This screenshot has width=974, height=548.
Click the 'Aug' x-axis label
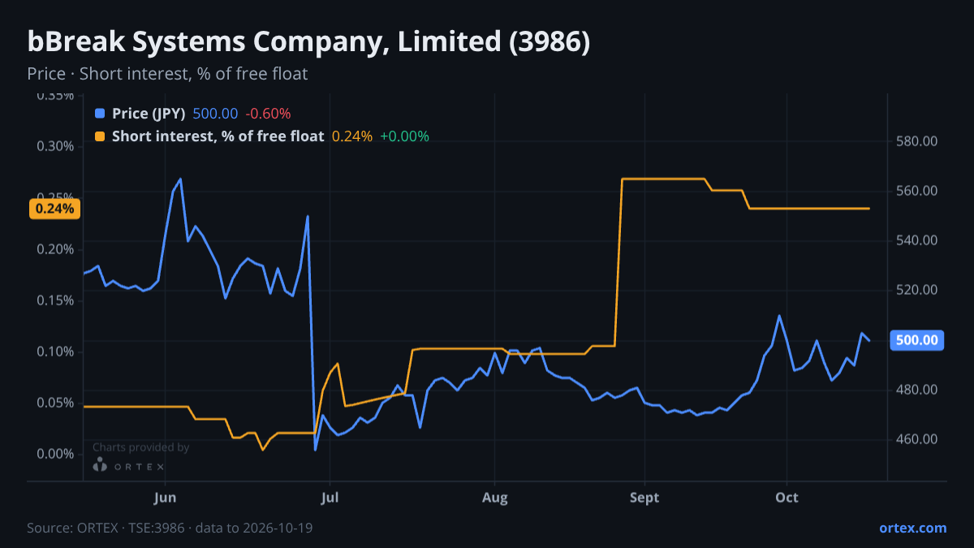[494, 497]
